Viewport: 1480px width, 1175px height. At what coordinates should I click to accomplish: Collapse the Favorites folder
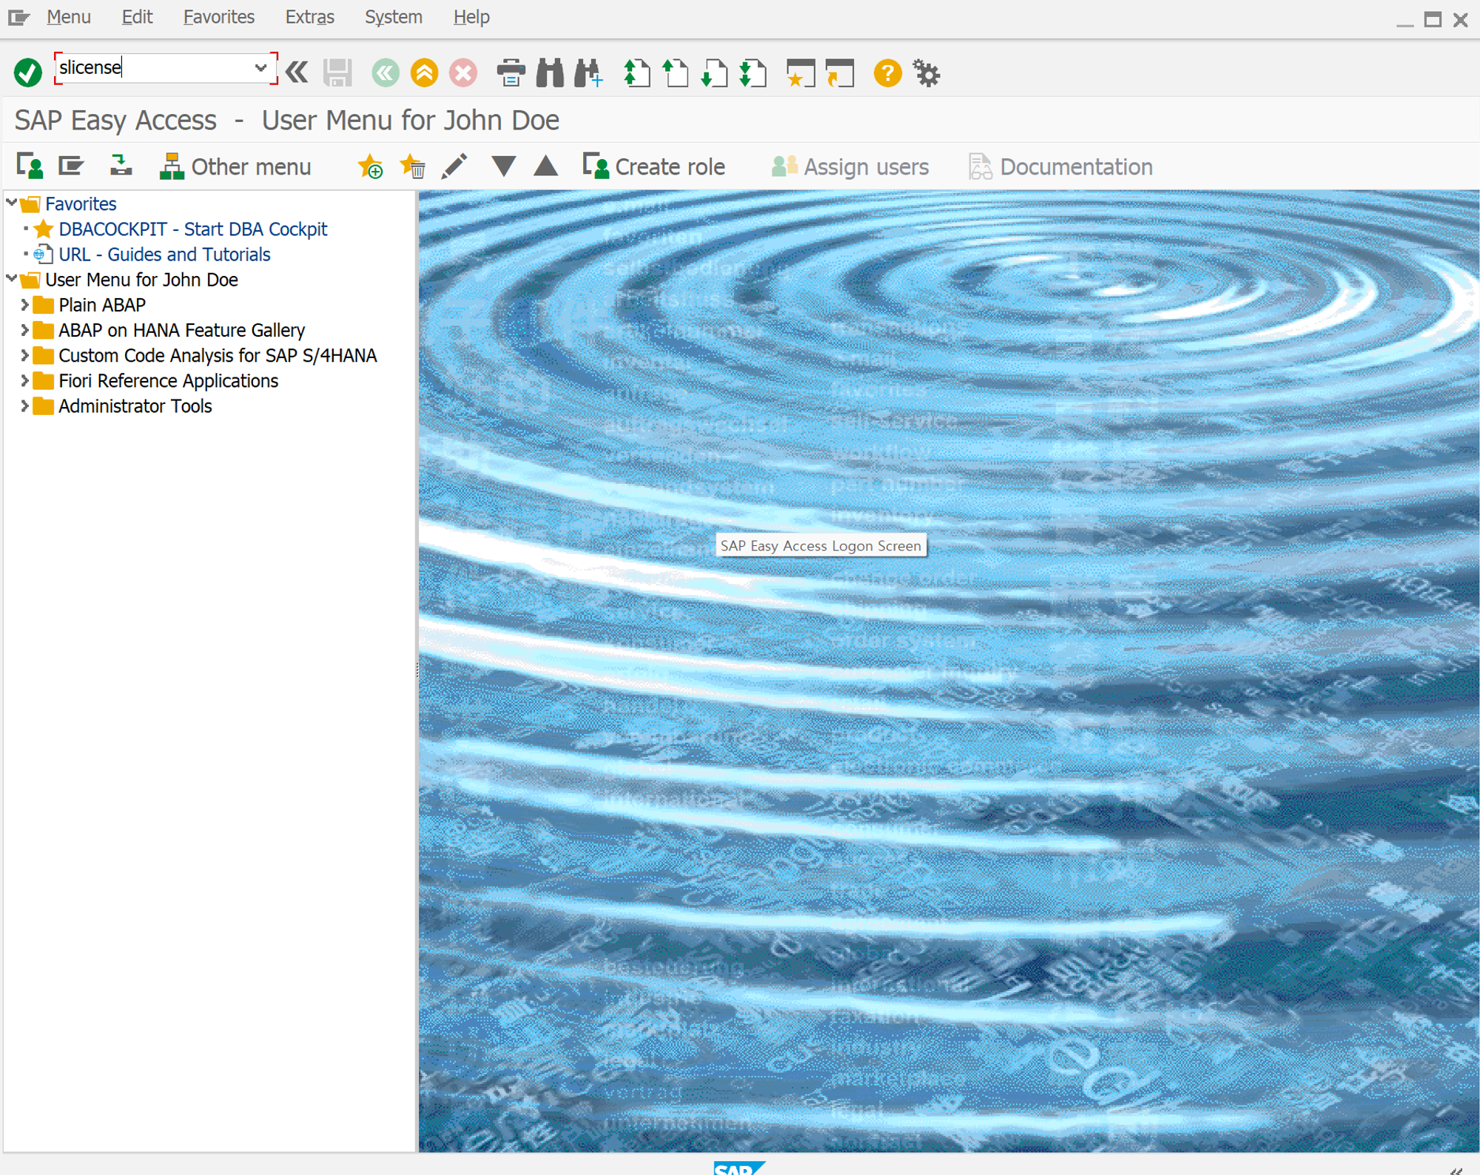(12, 203)
